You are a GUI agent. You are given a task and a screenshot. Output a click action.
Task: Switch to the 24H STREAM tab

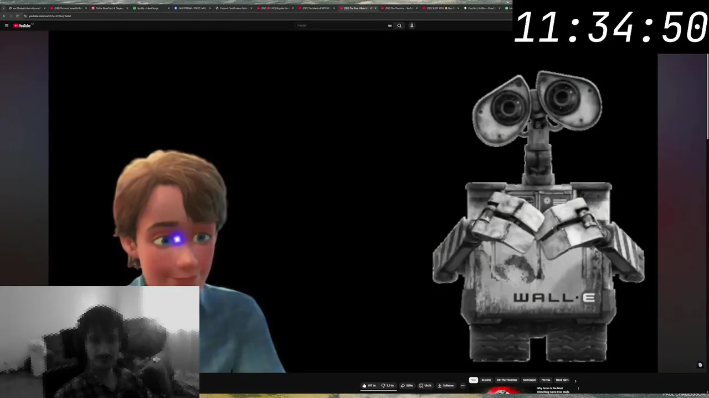coord(192,8)
